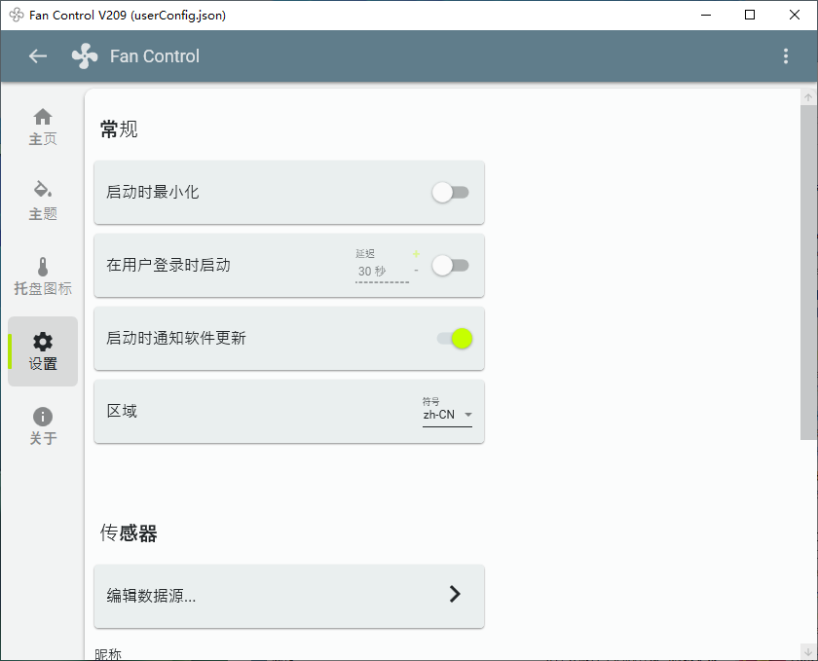Close the Fan Control window
The width and height of the screenshot is (818, 661).
[x=795, y=15]
